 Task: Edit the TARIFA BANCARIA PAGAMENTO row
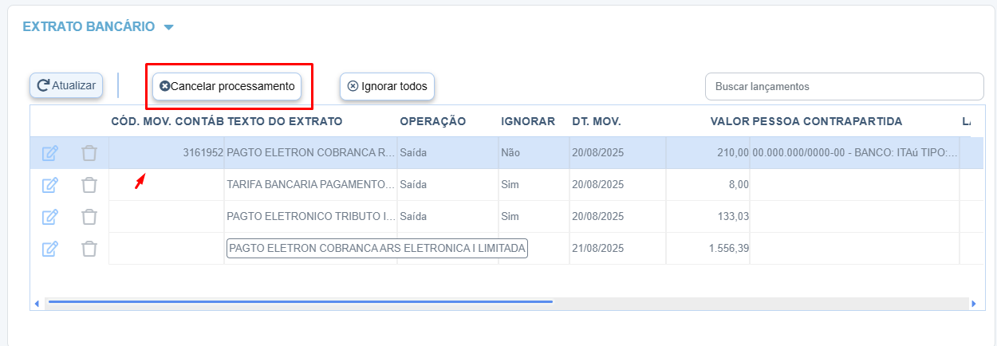49,185
